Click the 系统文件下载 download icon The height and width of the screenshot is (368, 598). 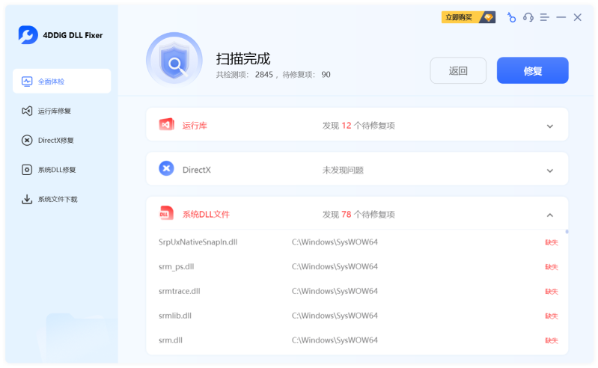click(27, 199)
